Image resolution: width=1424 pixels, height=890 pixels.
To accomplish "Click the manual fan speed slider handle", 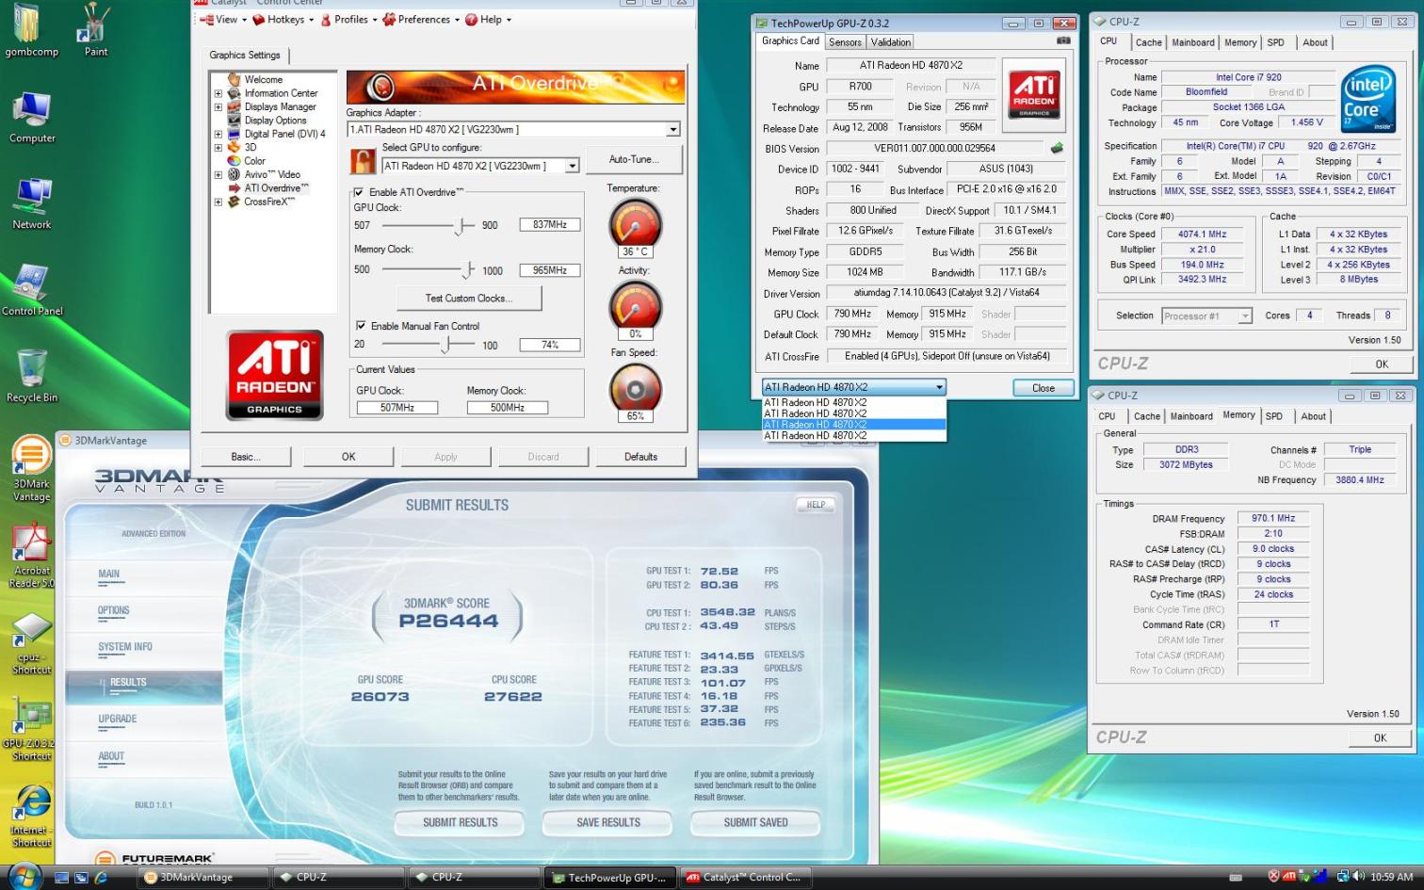I will tap(446, 345).
